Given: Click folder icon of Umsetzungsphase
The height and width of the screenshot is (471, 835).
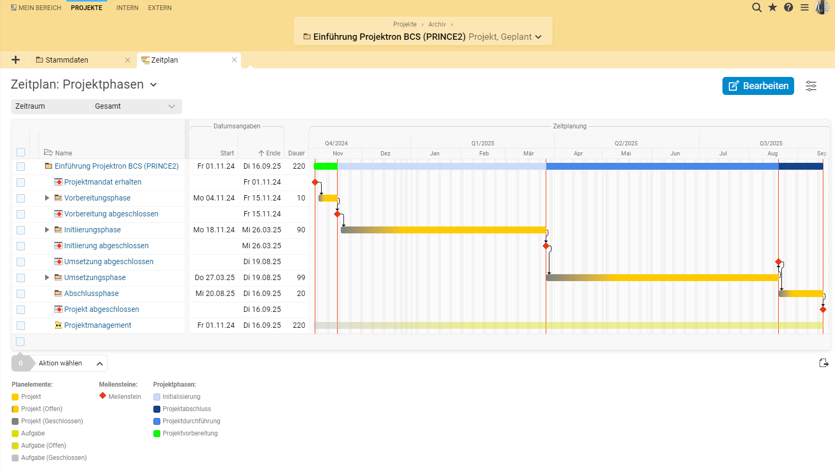Looking at the screenshot, I should [58, 277].
